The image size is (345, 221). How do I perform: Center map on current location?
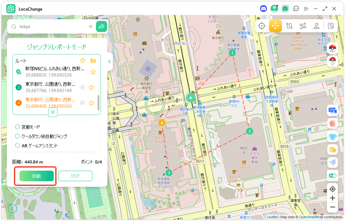[333, 189]
